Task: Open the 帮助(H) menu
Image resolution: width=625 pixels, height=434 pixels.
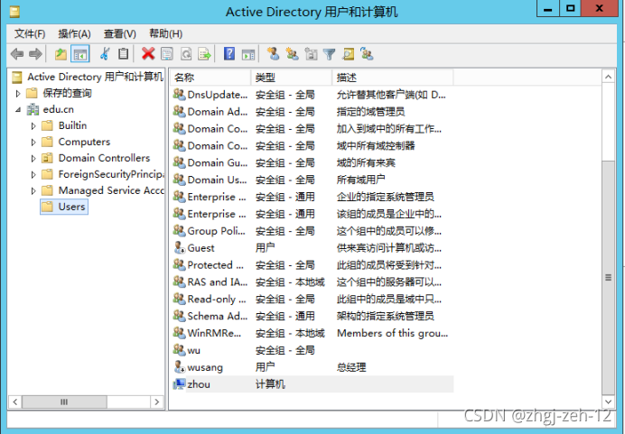Action: pos(166,34)
